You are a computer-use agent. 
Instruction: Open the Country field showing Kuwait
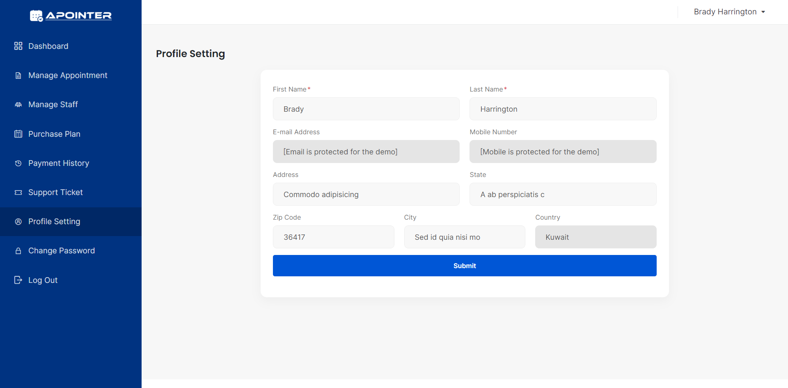(596, 237)
